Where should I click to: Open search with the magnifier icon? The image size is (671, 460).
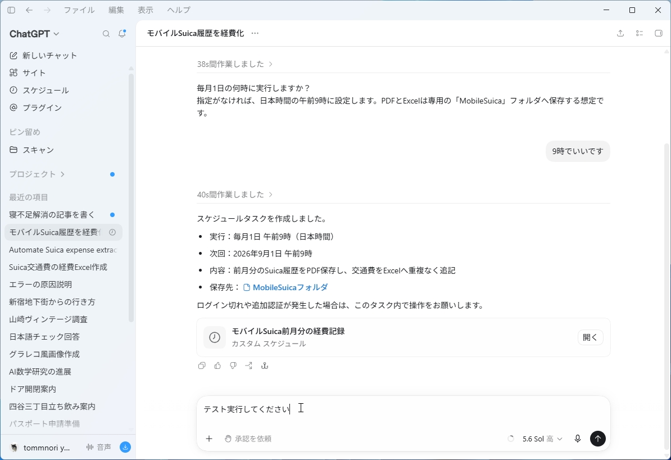(106, 34)
